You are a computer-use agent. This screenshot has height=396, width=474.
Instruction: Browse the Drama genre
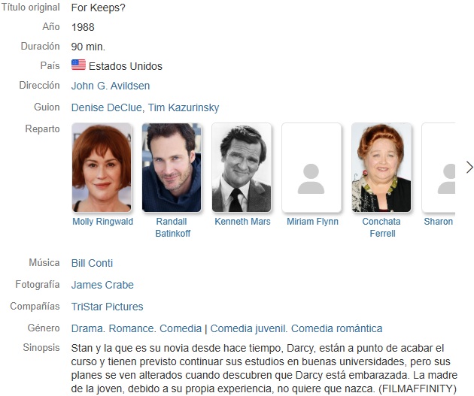pyautogui.click(x=87, y=328)
